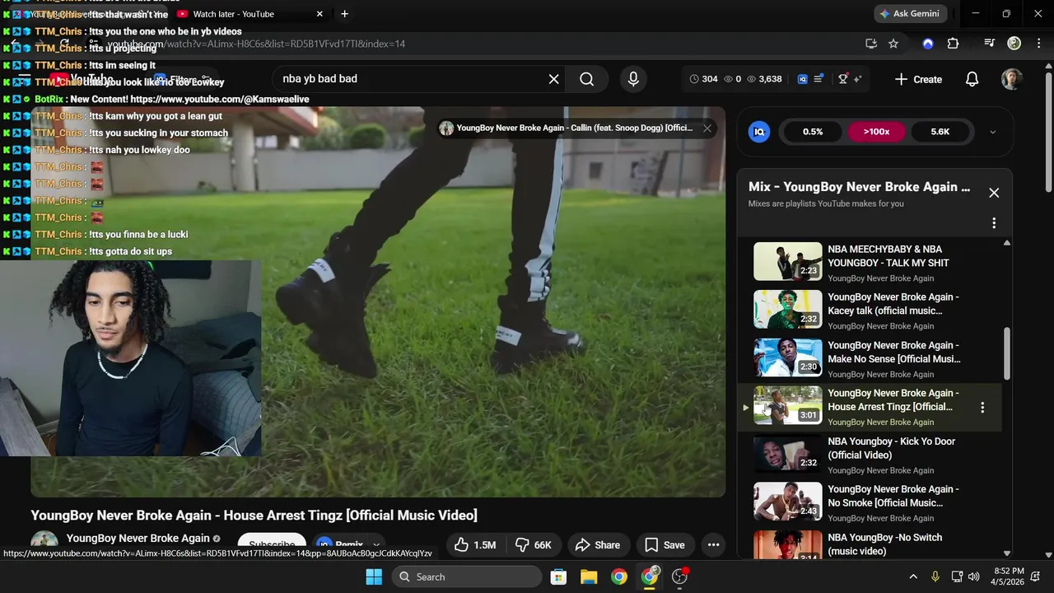Dislike the video with thumbs down

(534, 544)
